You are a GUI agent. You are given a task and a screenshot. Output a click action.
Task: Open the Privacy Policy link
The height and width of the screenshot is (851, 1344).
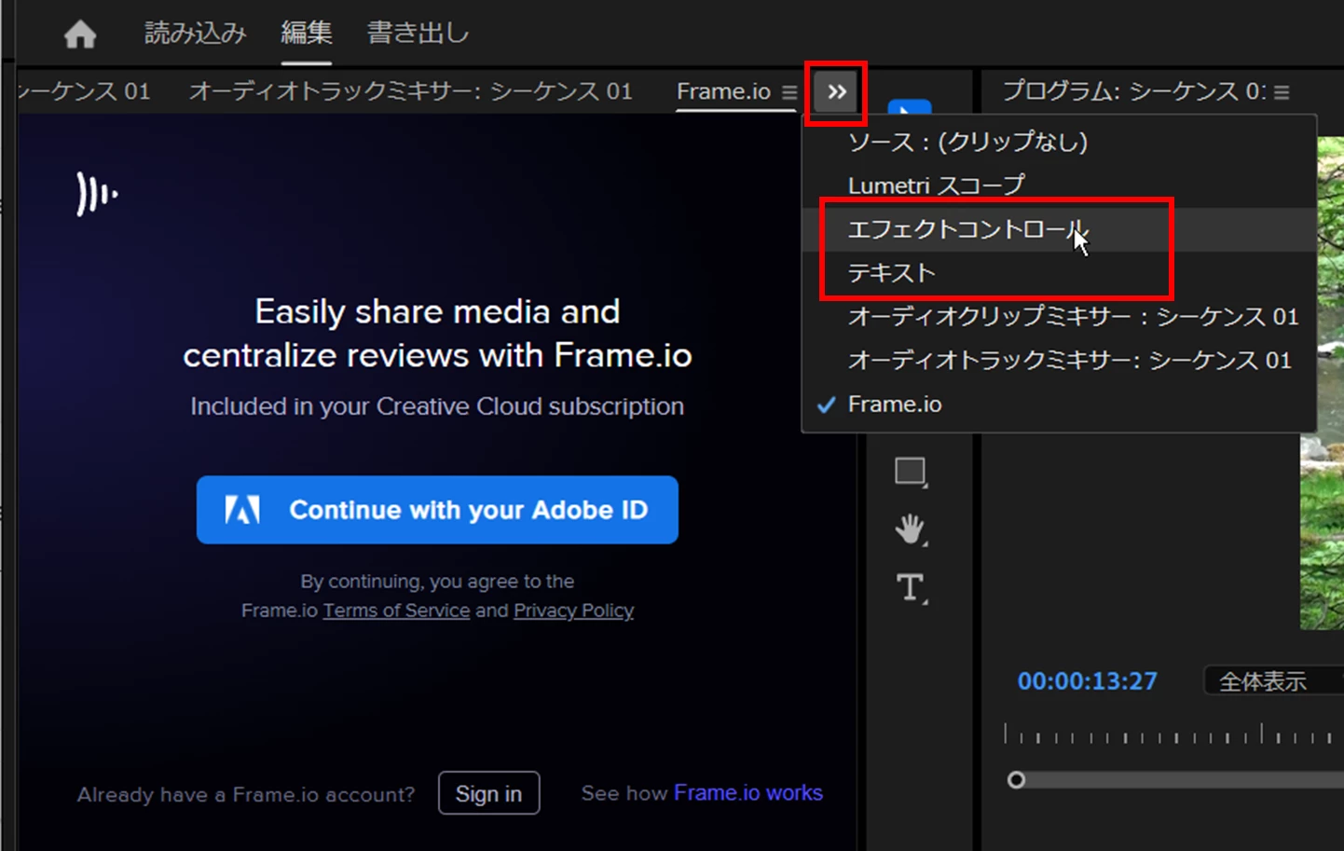[573, 611]
